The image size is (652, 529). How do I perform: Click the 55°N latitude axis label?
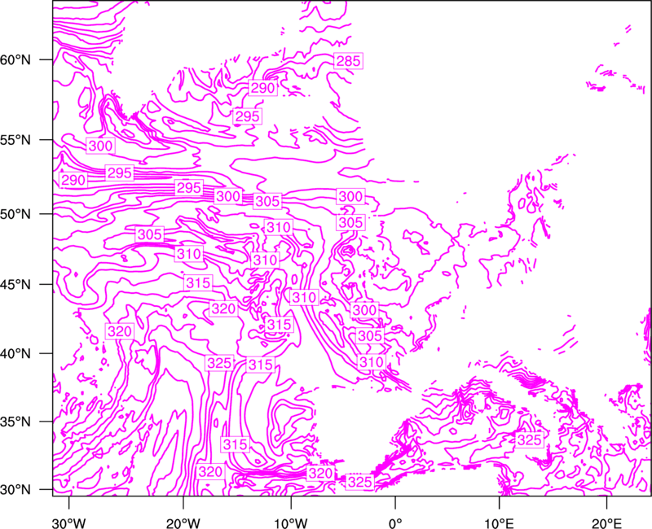coord(15,140)
